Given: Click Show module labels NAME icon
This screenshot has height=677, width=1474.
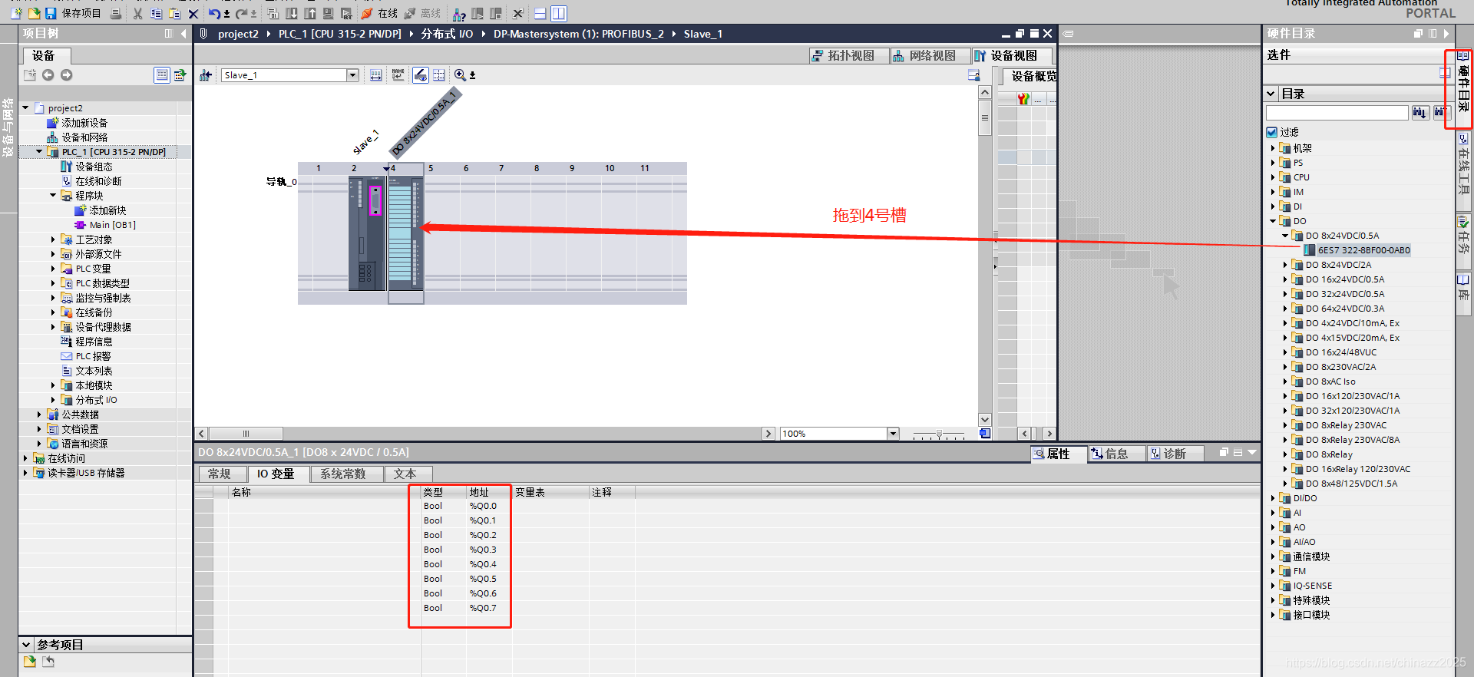Looking at the screenshot, I should (x=398, y=74).
